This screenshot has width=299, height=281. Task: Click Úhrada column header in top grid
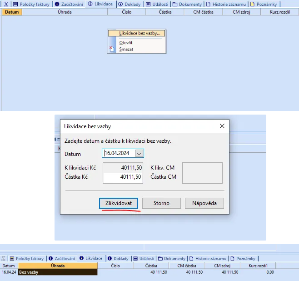(65, 12)
